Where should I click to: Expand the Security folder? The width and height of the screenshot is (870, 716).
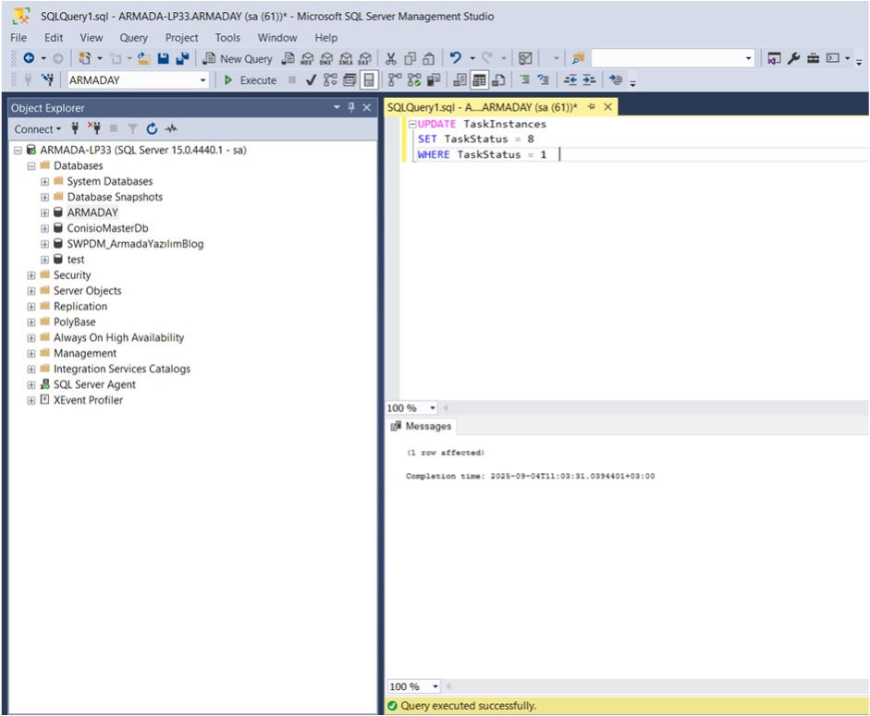click(x=31, y=275)
